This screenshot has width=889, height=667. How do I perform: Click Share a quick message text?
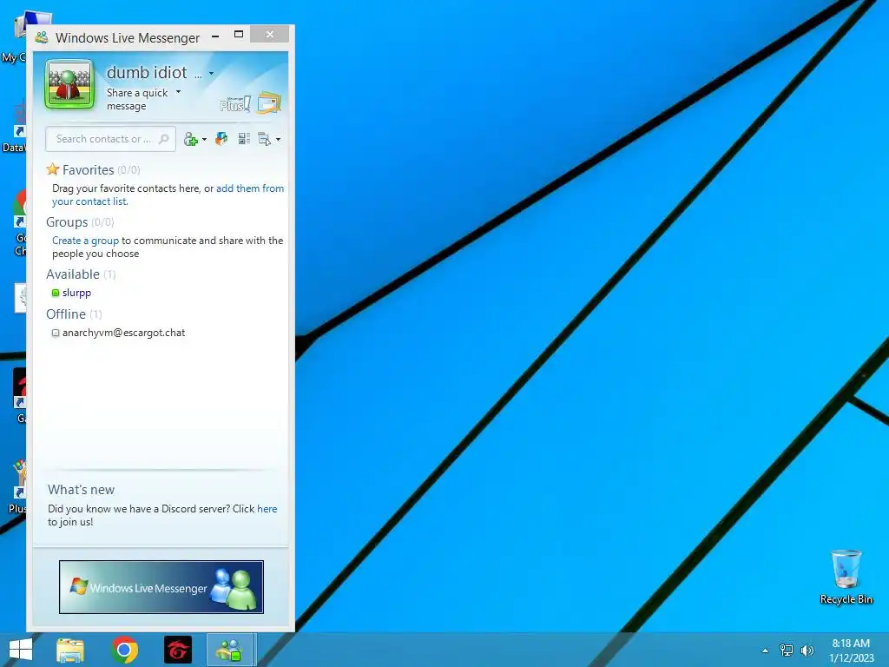137,99
